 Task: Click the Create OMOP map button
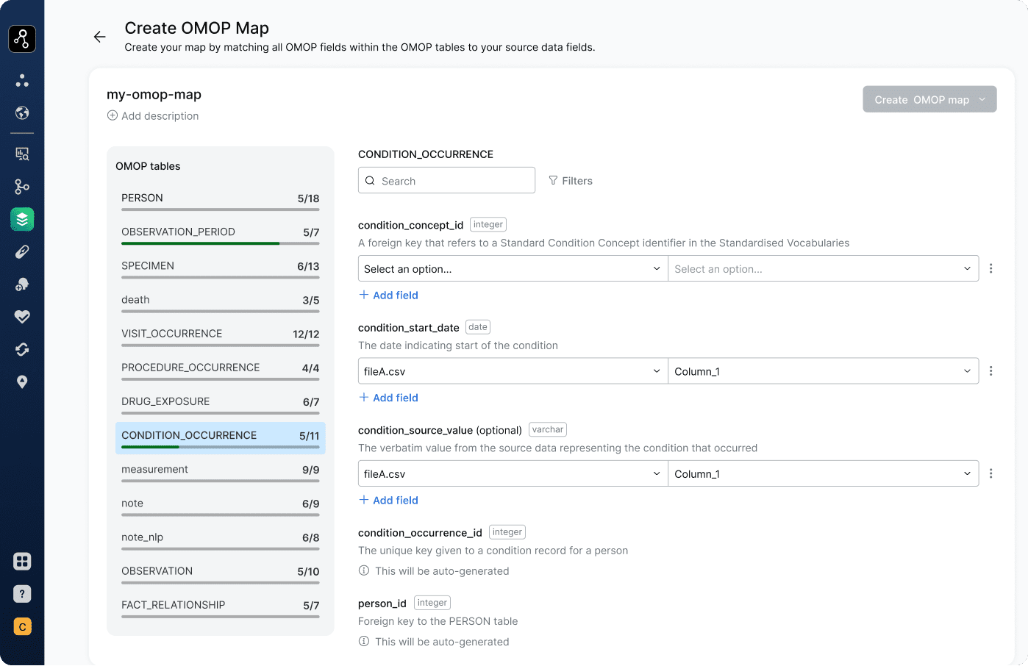929,99
